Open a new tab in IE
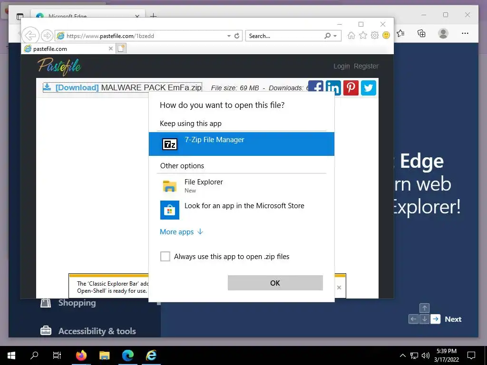Screen dimensions: 487x365 (x=121, y=48)
